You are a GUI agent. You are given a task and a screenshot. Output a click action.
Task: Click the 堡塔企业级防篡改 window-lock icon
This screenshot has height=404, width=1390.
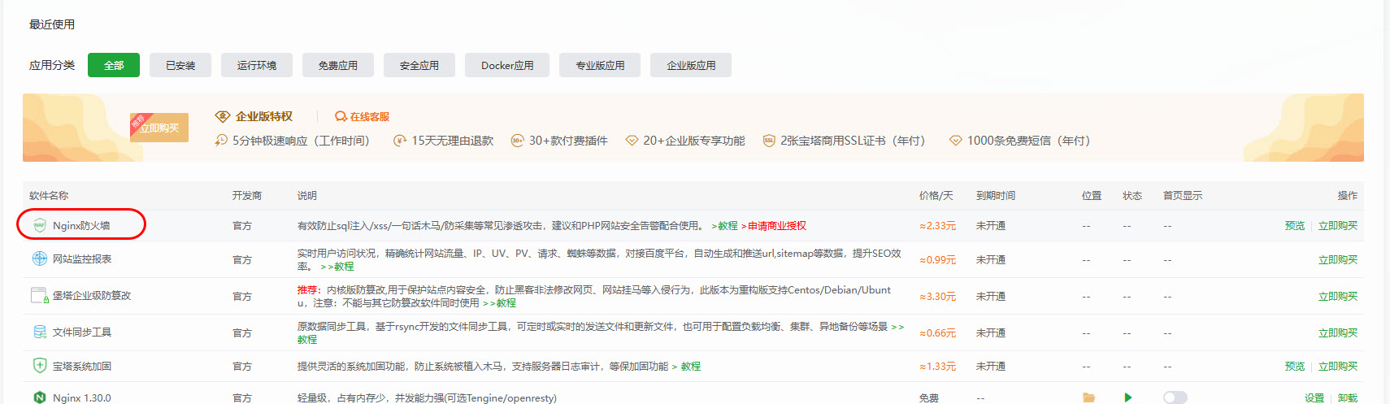coord(39,295)
